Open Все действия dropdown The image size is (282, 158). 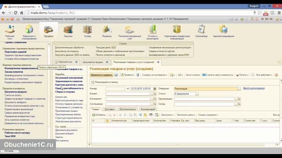tap(264, 75)
